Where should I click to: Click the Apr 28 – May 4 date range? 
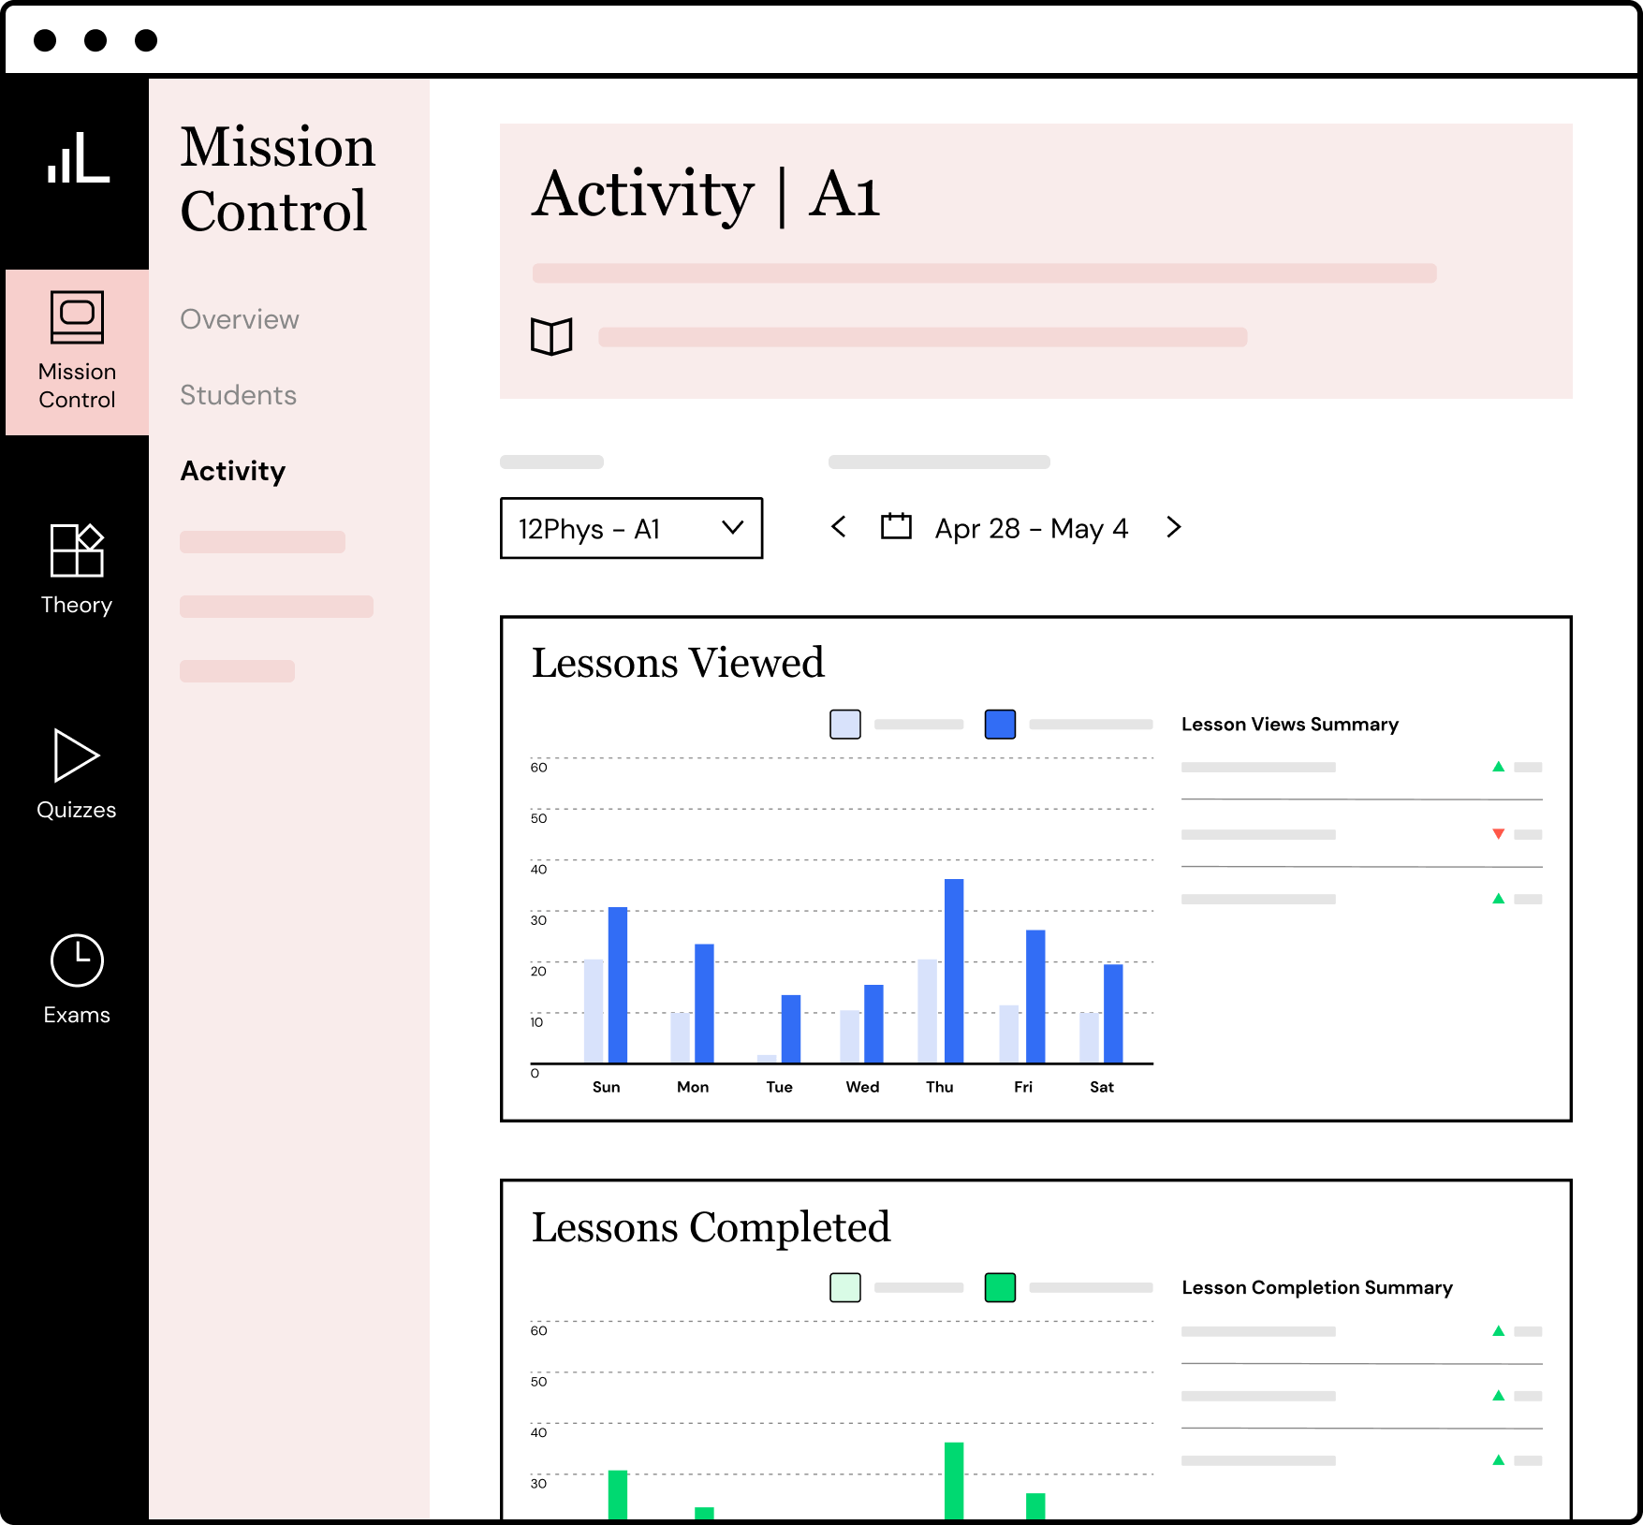point(1031,529)
